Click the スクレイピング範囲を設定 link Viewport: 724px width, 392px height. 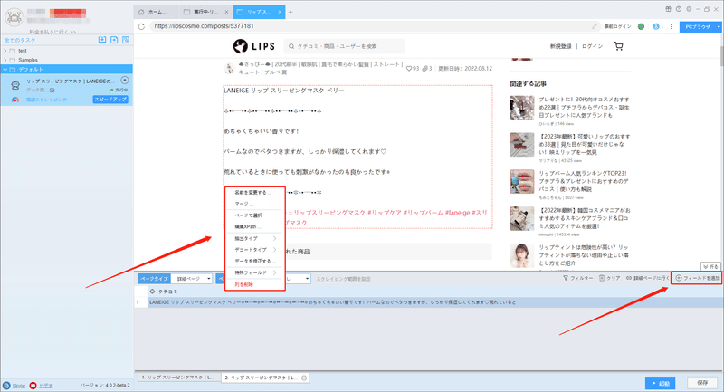(x=343, y=279)
